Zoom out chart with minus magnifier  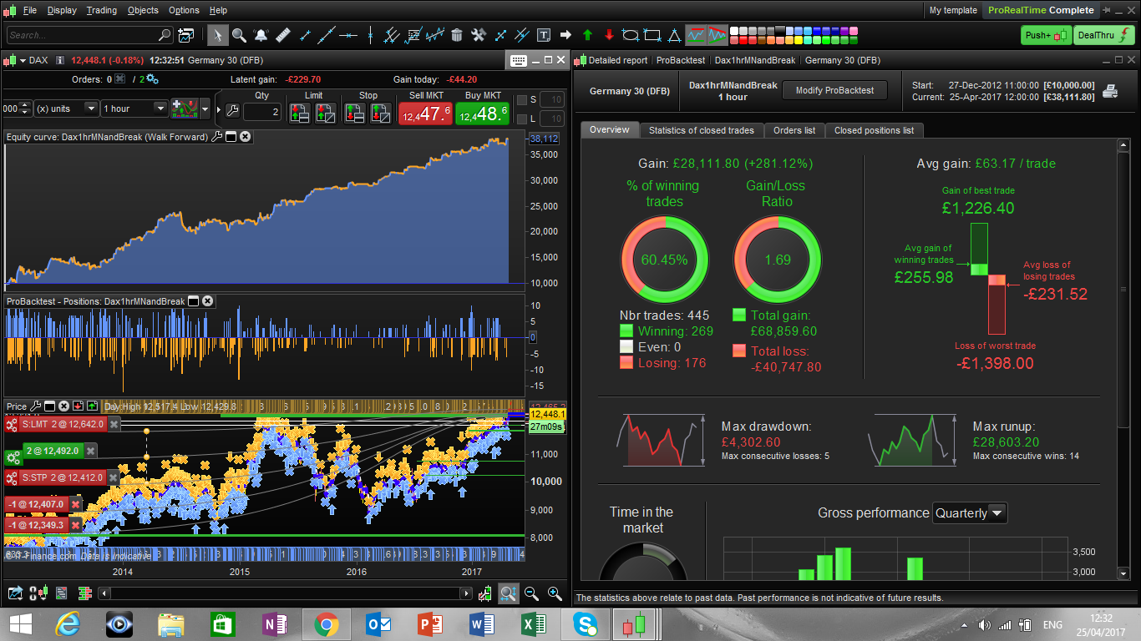[531, 593]
